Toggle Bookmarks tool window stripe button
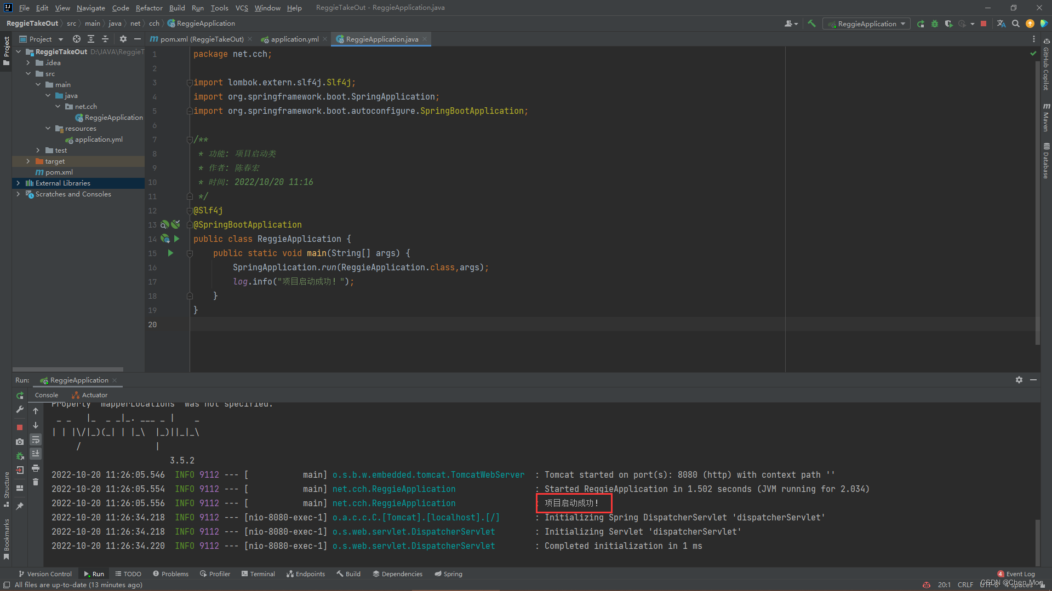The height and width of the screenshot is (591, 1052). click(6, 539)
